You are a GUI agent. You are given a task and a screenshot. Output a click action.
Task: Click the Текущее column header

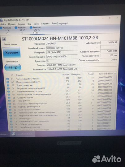[x=65, y=75]
